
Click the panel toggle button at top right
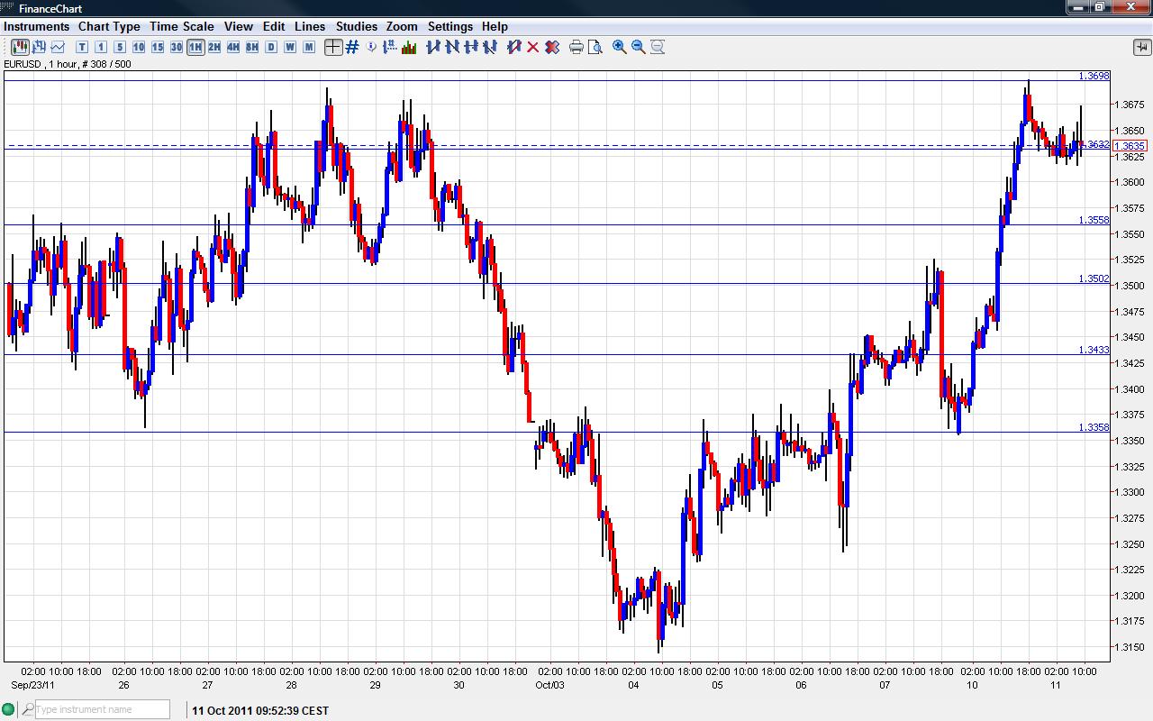pos(1141,47)
